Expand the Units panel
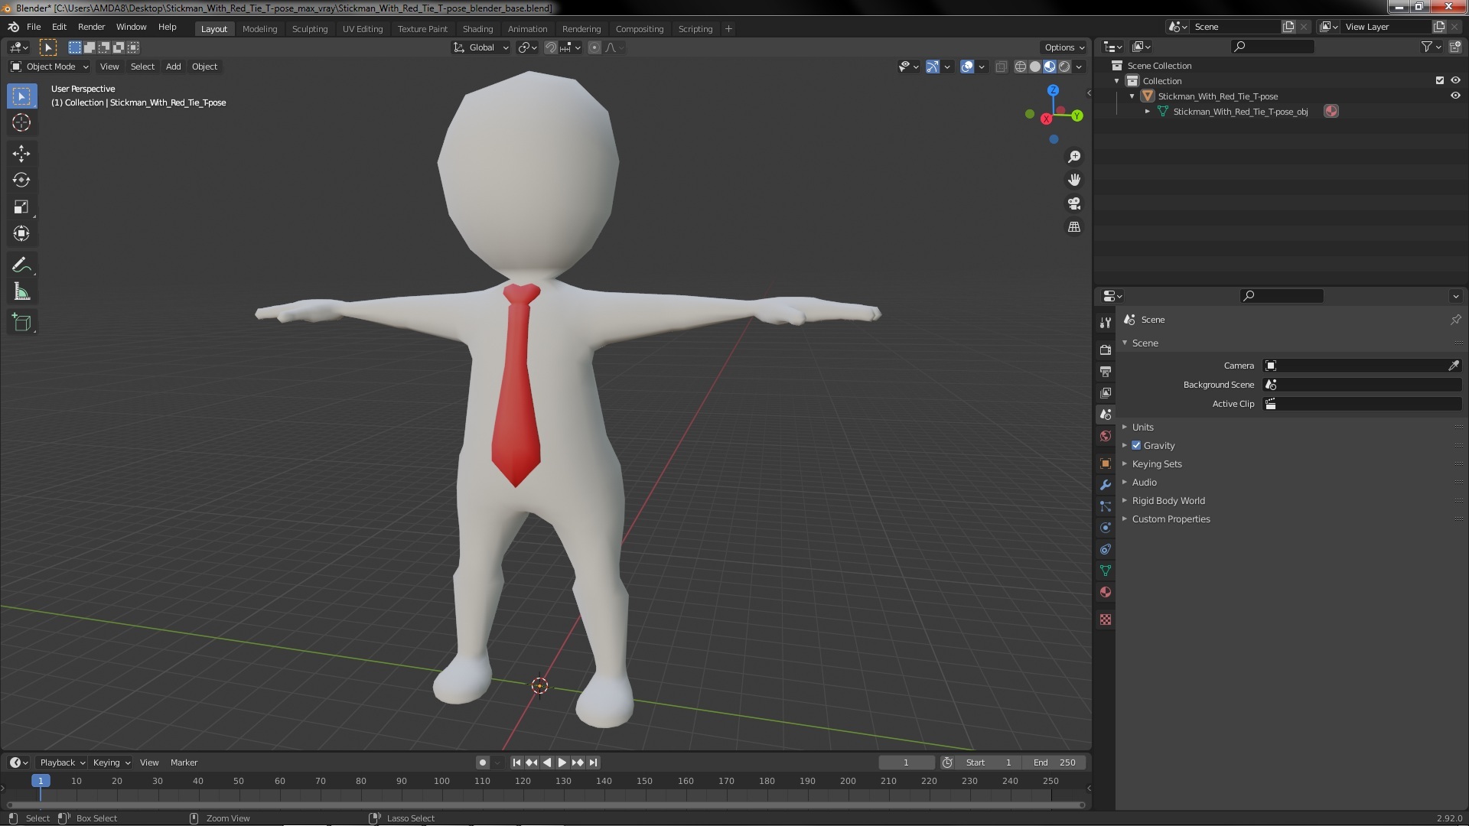 [x=1142, y=428]
